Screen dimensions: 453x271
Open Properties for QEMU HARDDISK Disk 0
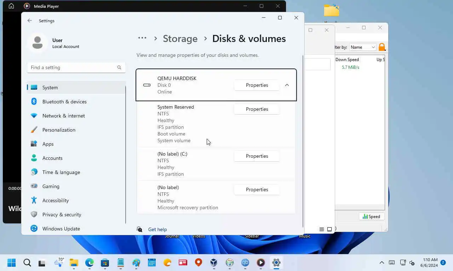coord(257,85)
